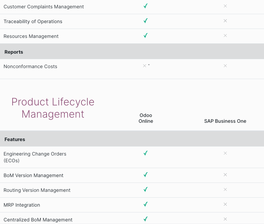Click SAP cross for Nonconformance Costs
The height and width of the screenshot is (224, 264).
[225, 66]
